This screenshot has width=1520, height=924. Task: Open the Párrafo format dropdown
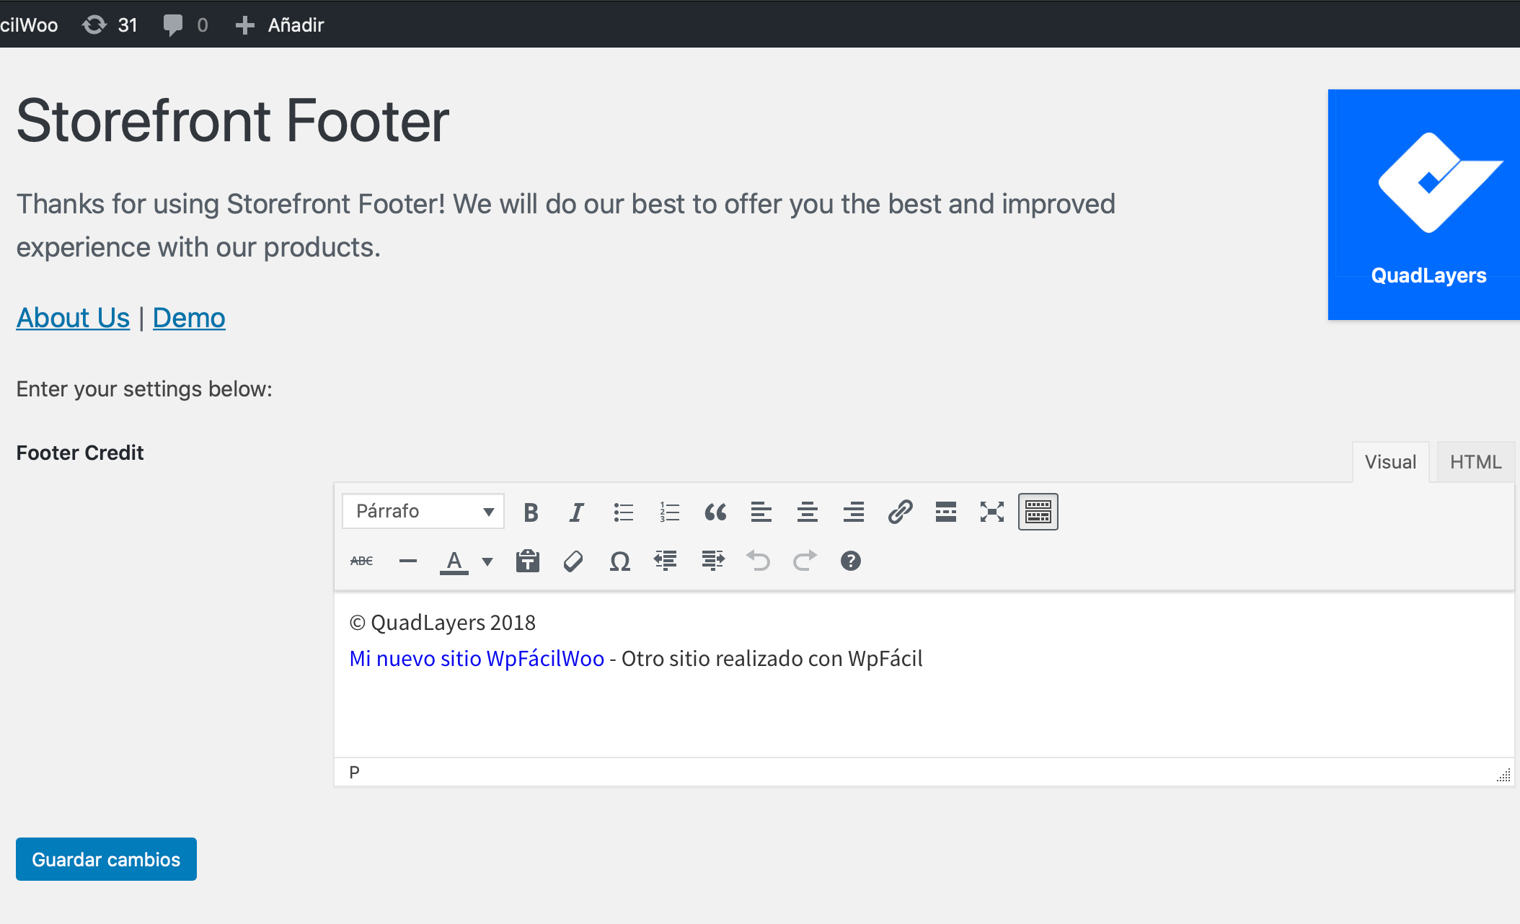423,512
